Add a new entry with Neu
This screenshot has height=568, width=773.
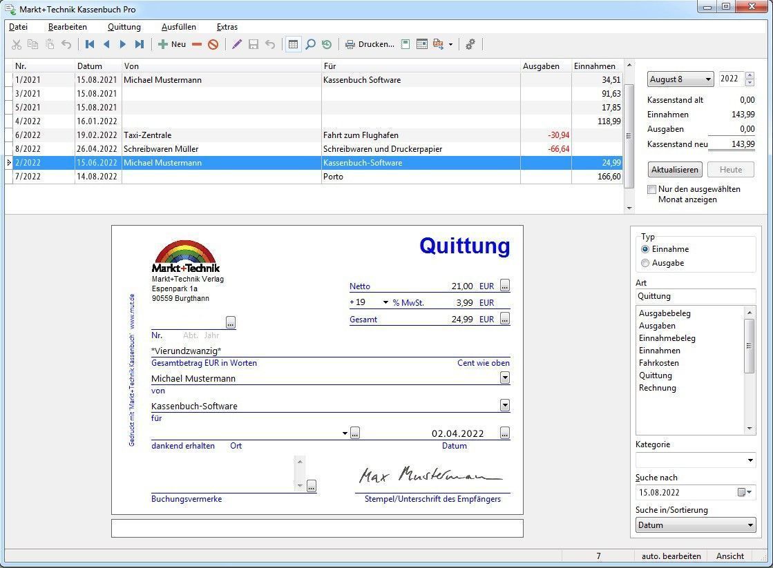[x=171, y=44]
